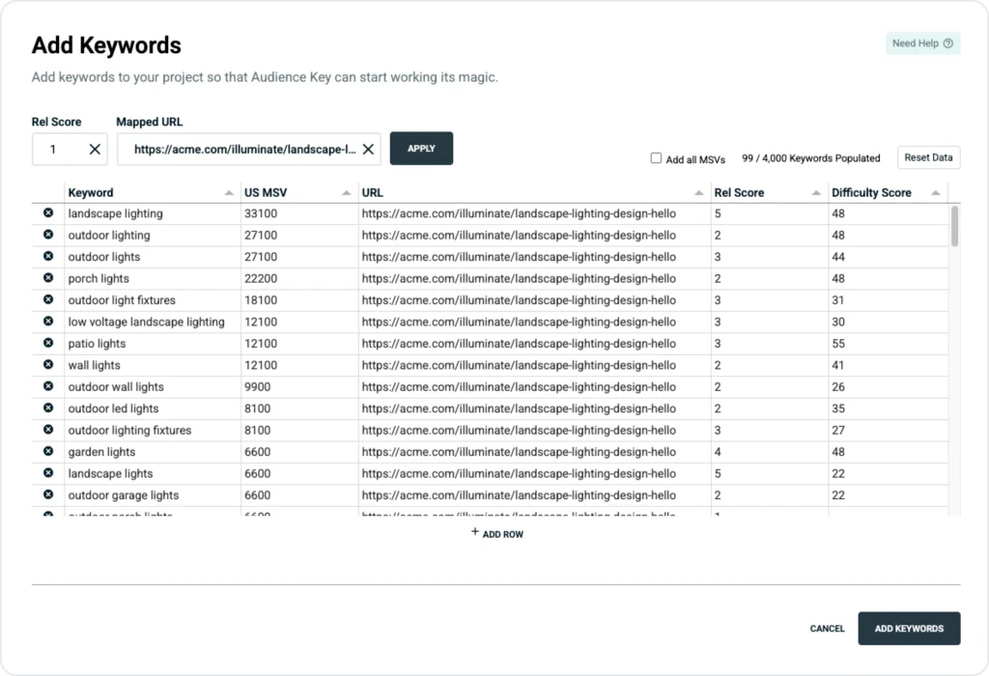Remove the "landscape lighting" keyword row

(x=47, y=213)
